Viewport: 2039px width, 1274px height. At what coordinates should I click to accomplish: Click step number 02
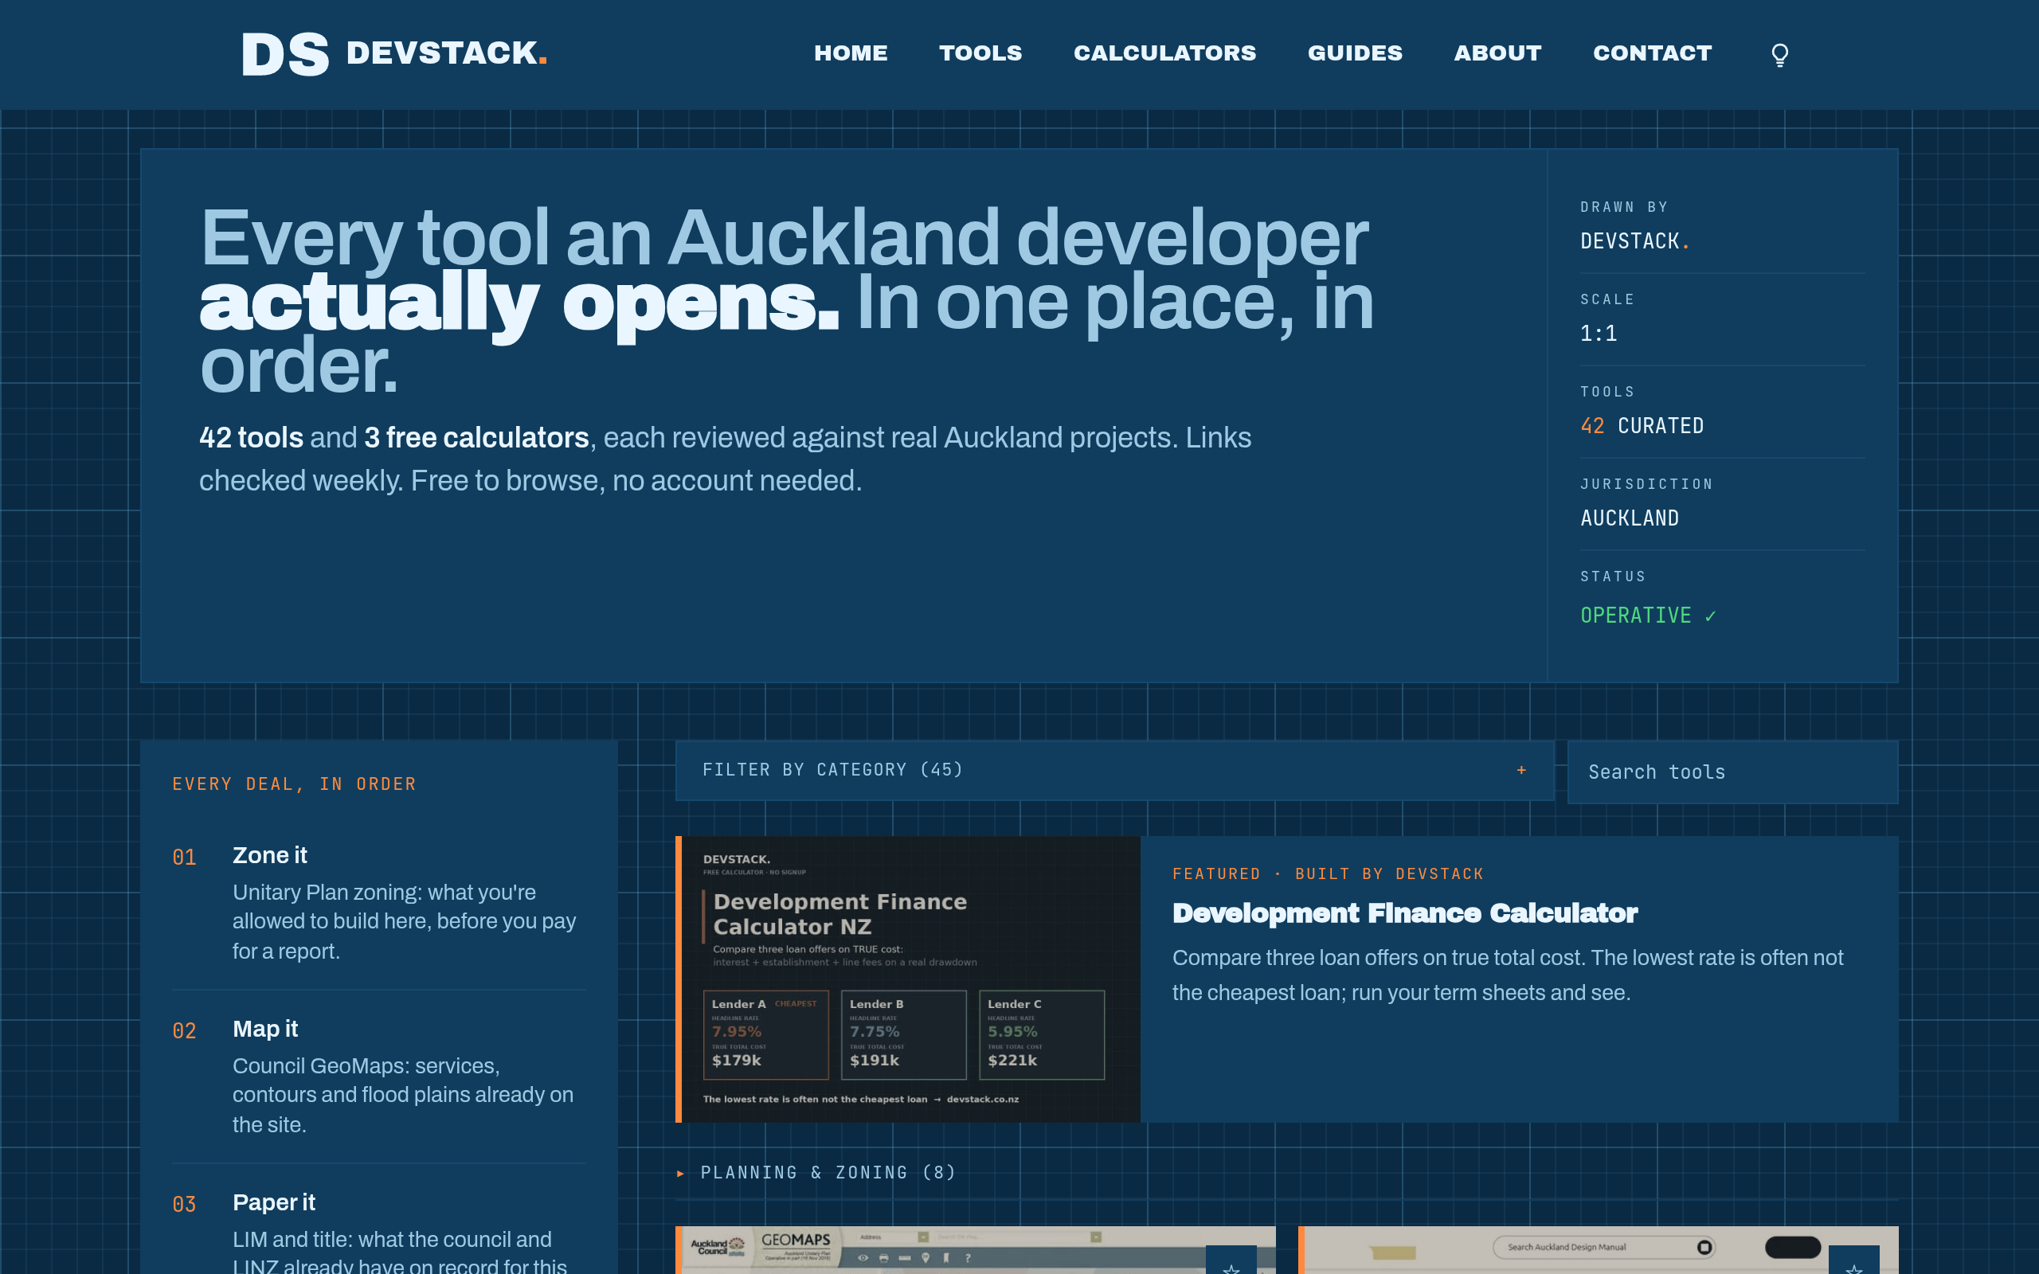[185, 1031]
